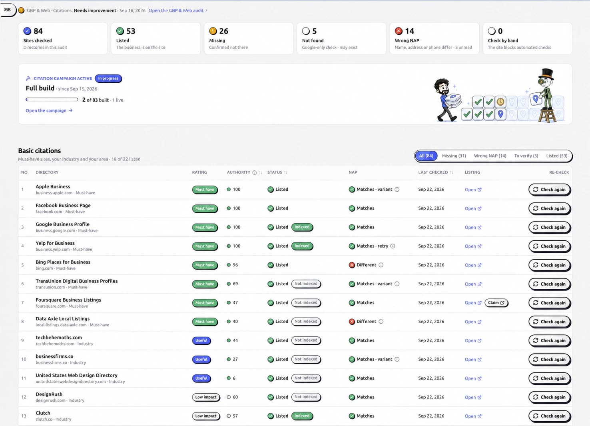The width and height of the screenshot is (590, 426).
Task: Click info icon beside Bing Places Different
Action: pos(381,265)
